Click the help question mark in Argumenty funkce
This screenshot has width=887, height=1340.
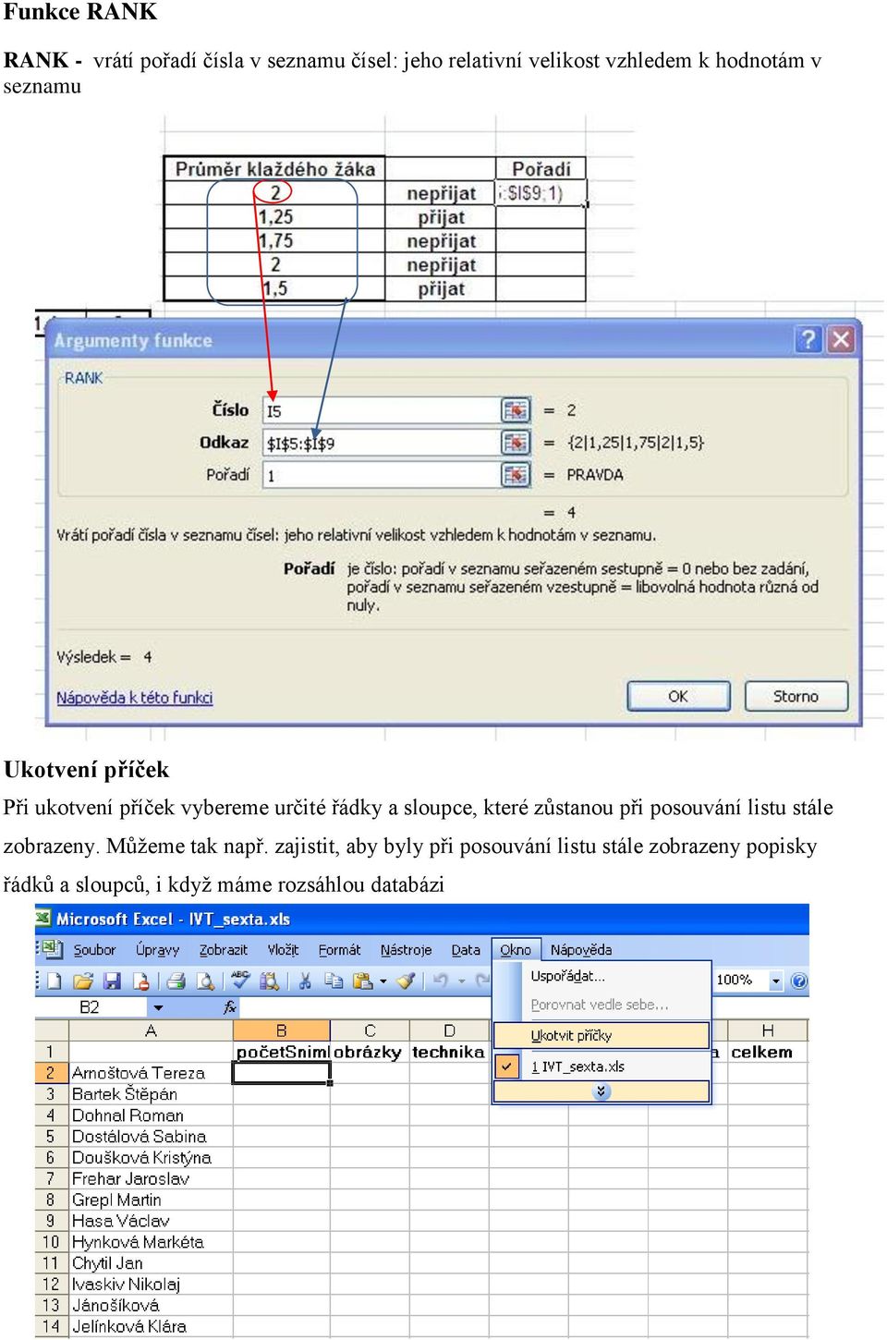tap(808, 339)
